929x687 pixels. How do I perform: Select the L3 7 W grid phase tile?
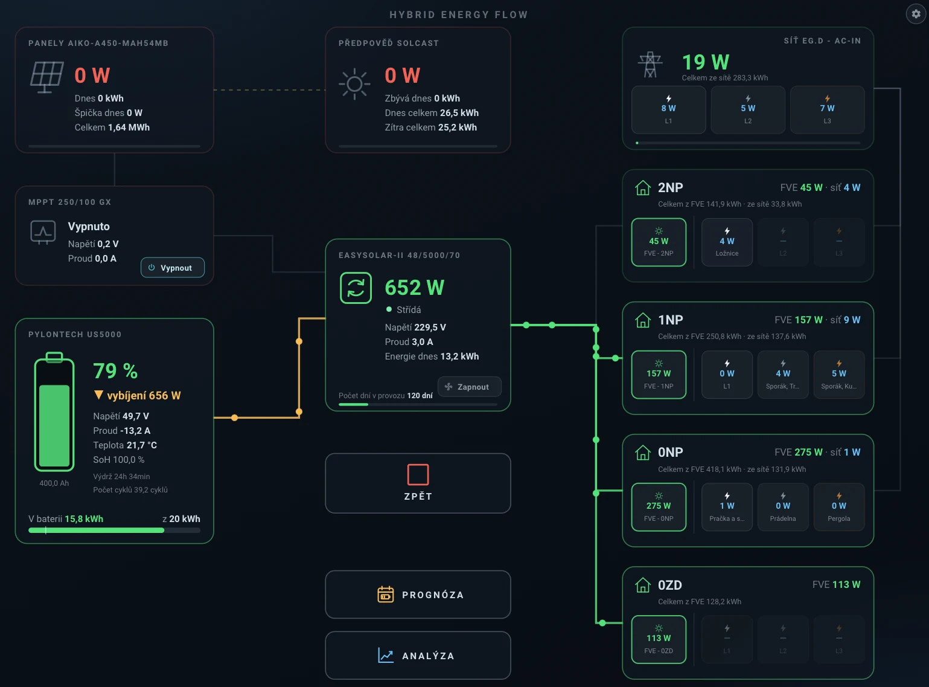[x=827, y=109]
